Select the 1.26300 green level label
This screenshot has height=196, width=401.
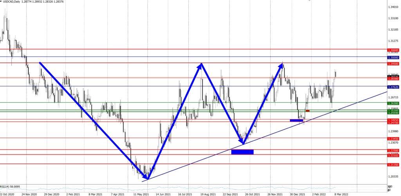[393, 103]
